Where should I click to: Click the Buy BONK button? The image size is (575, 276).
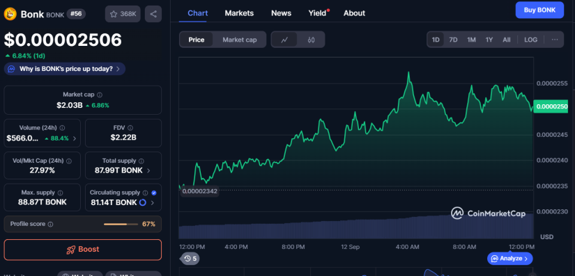[x=539, y=10]
